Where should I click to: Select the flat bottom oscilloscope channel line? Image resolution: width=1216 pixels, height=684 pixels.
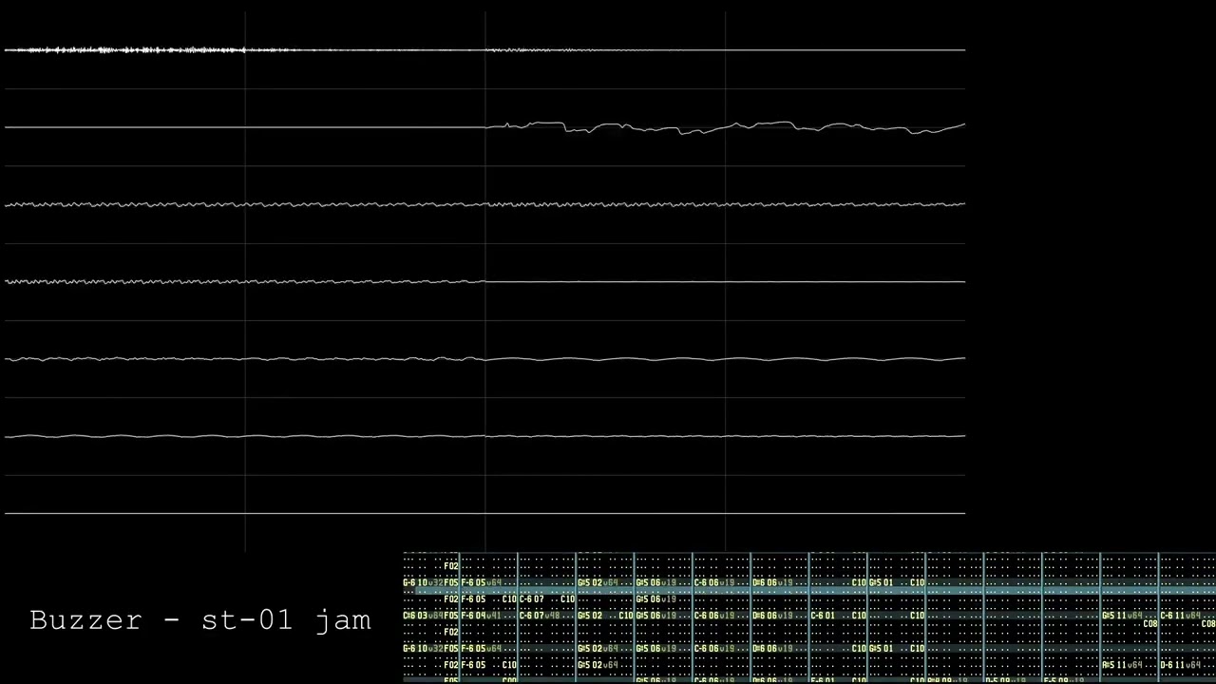click(x=484, y=514)
